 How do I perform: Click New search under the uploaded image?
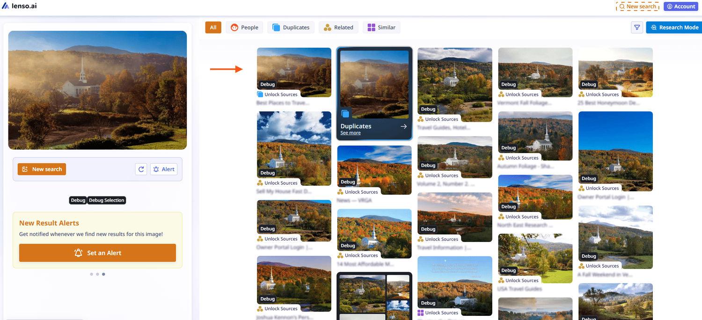click(x=42, y=169)
